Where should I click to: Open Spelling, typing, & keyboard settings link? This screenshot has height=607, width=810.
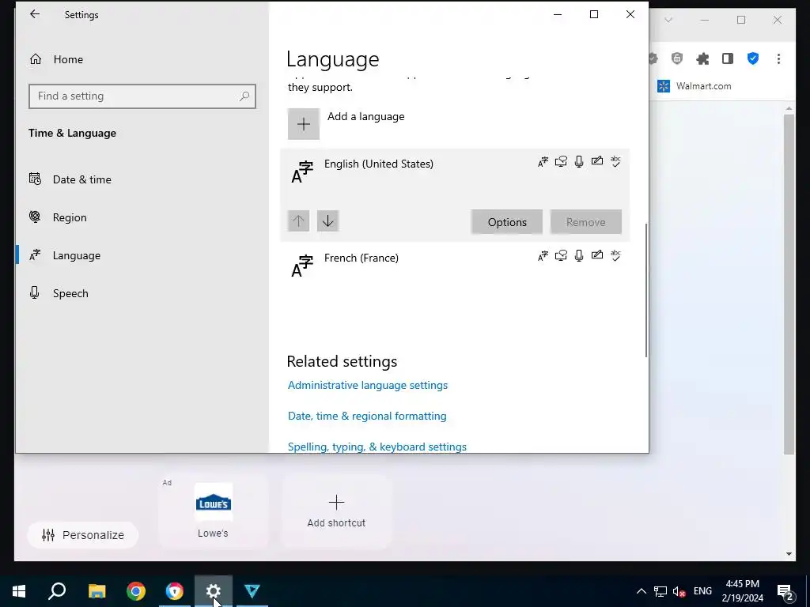[x=377, y=447]
